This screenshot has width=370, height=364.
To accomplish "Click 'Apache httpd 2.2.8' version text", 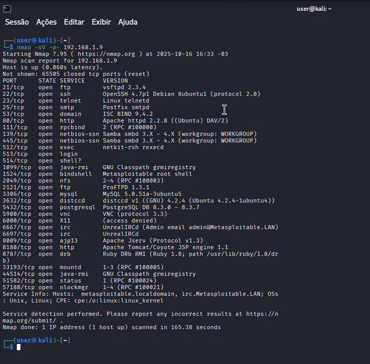I will point(135,120).
